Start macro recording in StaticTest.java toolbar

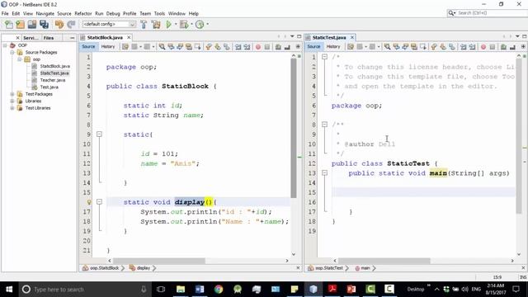[483, 47]
